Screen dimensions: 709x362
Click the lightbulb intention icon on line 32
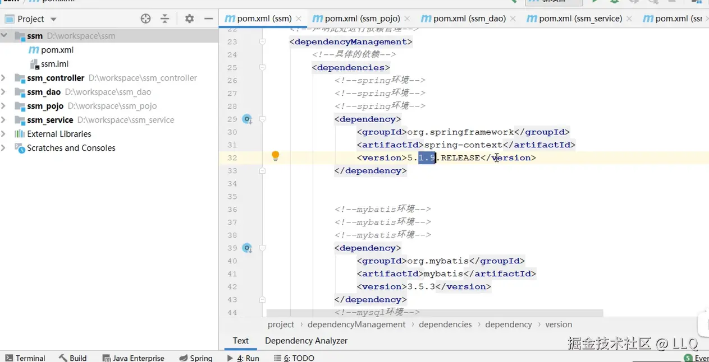point(276,156)
